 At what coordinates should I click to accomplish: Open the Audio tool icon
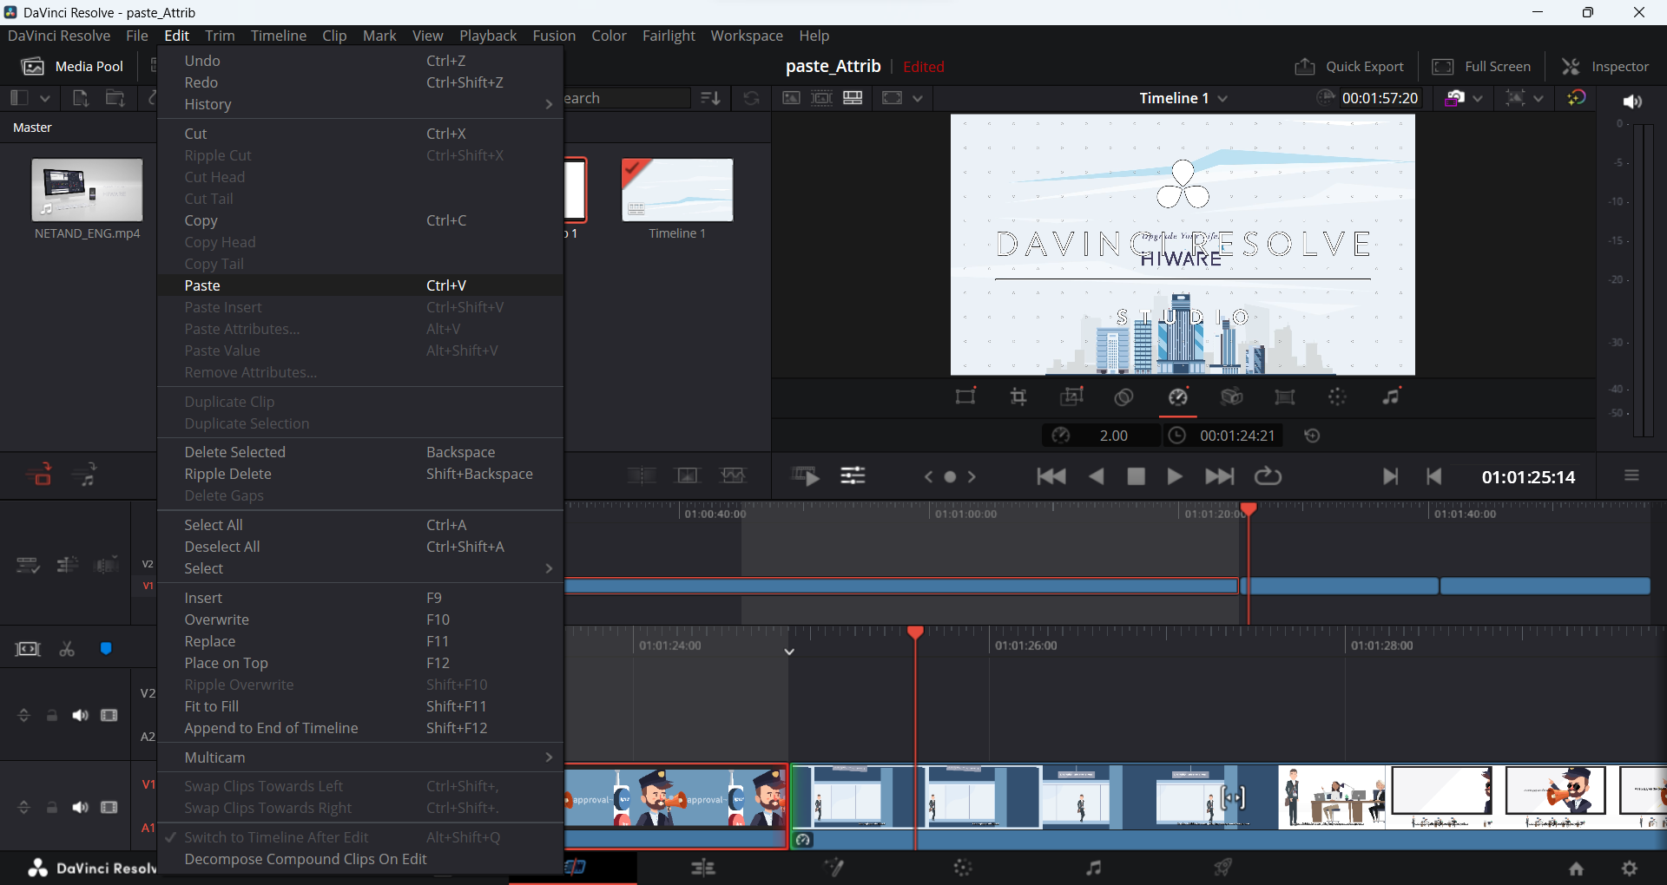coord(1391,397)
